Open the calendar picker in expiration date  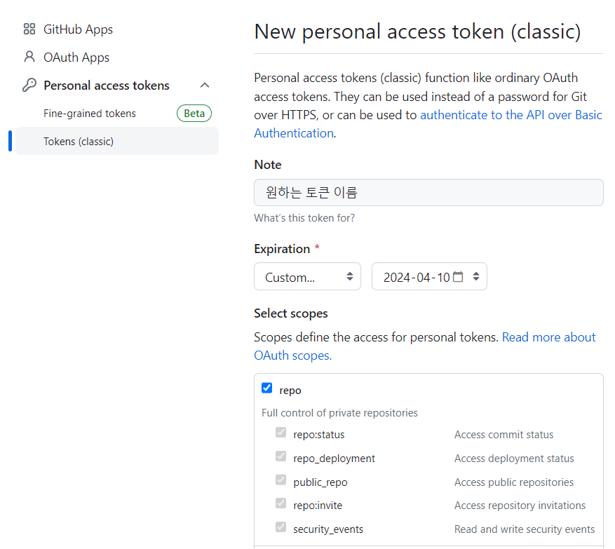point(458,277)
